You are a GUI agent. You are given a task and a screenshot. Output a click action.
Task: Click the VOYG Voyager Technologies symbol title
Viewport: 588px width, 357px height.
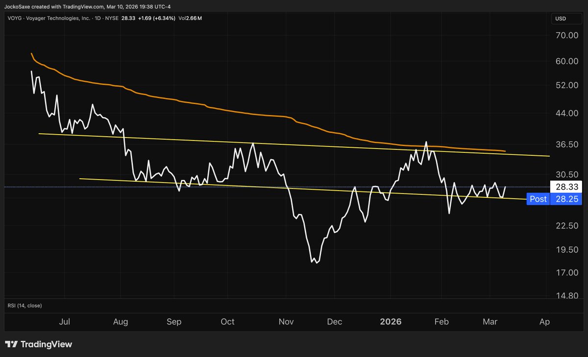pos(50,18)
